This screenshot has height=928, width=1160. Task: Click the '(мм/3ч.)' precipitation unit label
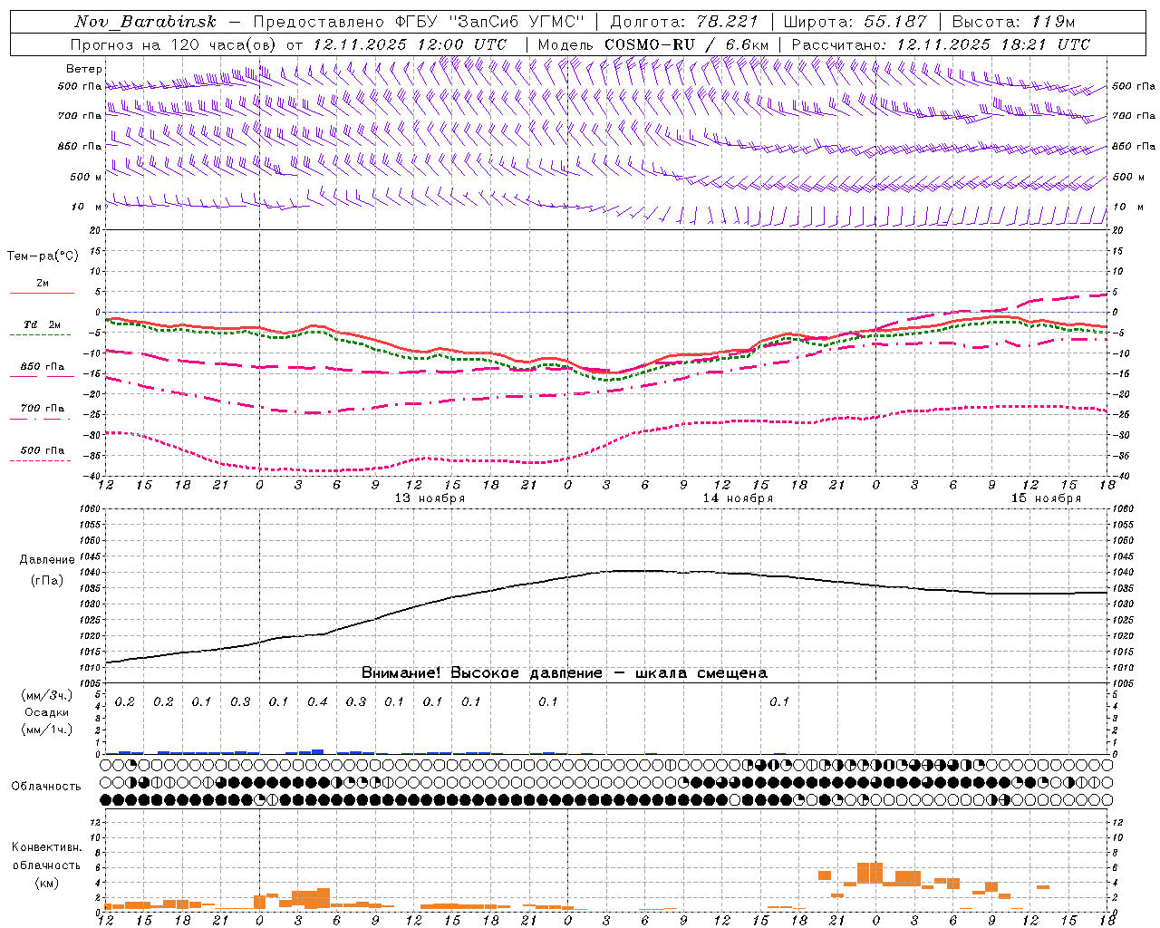[x=47, y=696]
